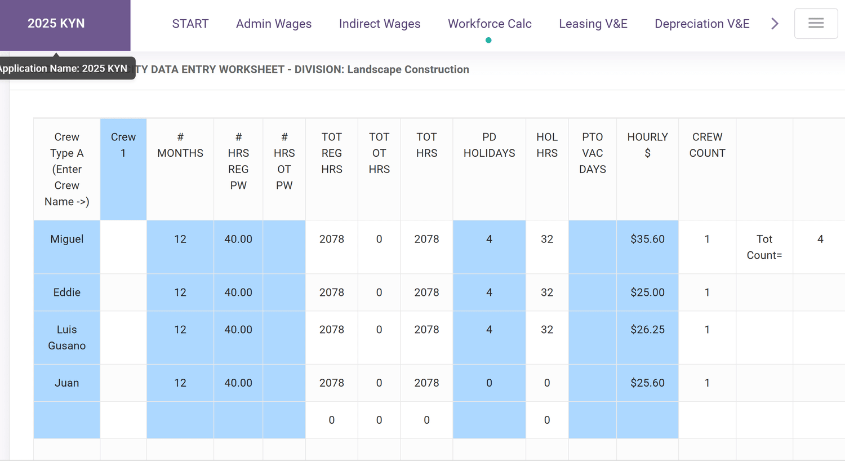845x461 pixels.
Task: Click the empty months cell in last row
Action: pyautogui.click(x=180, y=420)
